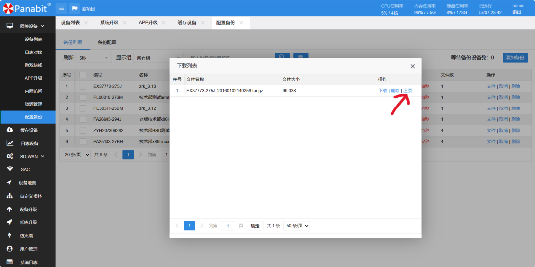Select the 备份列表 sub-tab
Viewport: 535px width, 267px height.
[x=73, y=43]
